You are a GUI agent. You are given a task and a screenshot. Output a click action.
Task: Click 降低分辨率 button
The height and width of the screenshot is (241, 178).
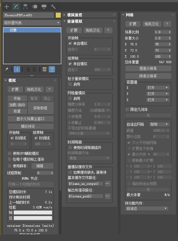[x=148, y=76]
